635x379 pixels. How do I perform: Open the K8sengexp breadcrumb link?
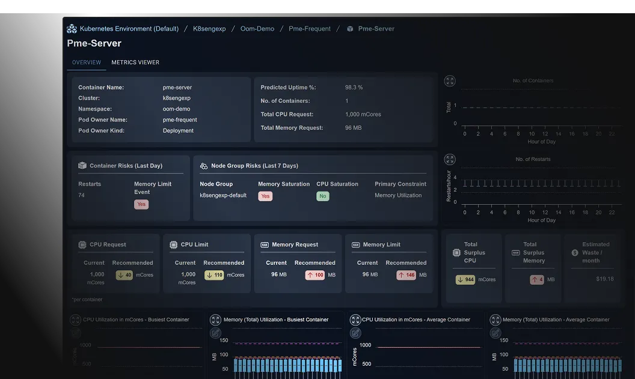tap(209, 29)
